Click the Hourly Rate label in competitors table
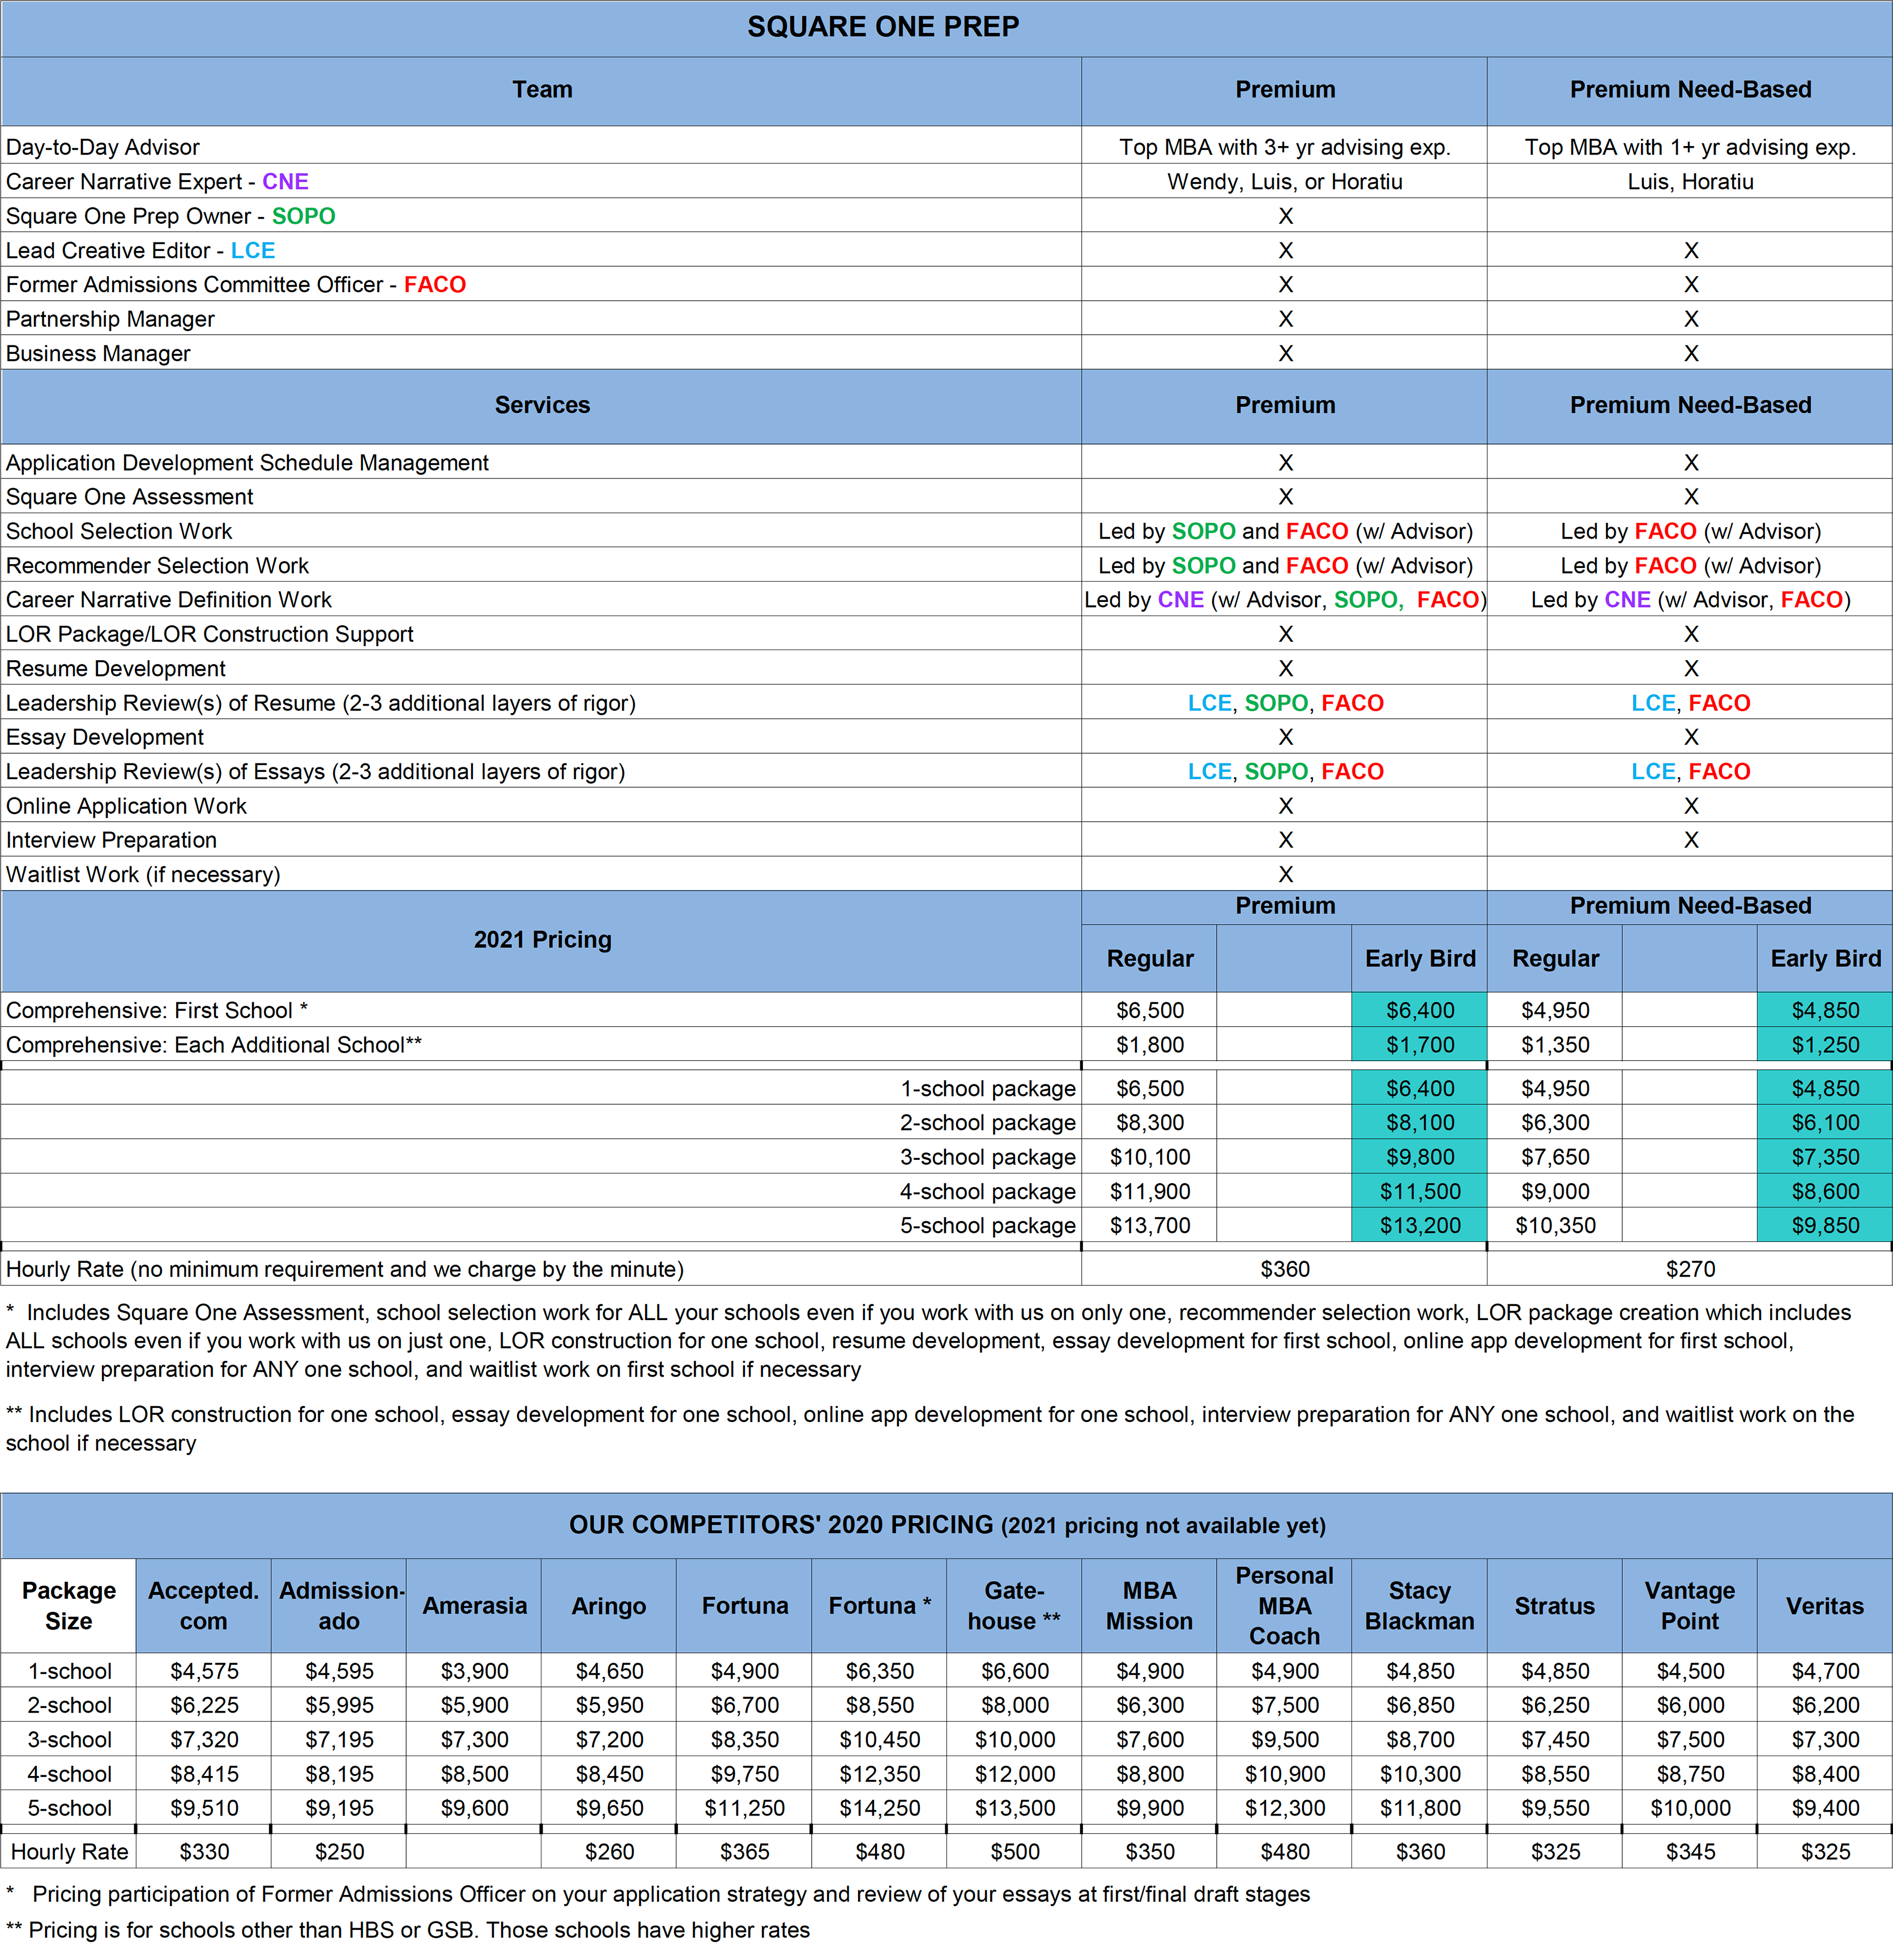 69,1851
